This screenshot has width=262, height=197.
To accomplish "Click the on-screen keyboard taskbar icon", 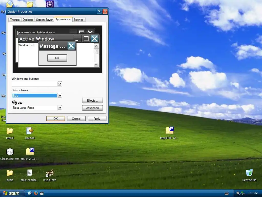I will (x=227, y=193).
